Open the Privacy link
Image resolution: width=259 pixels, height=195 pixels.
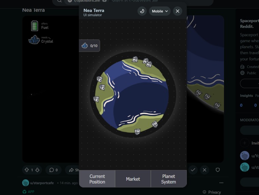pos(214,192)
